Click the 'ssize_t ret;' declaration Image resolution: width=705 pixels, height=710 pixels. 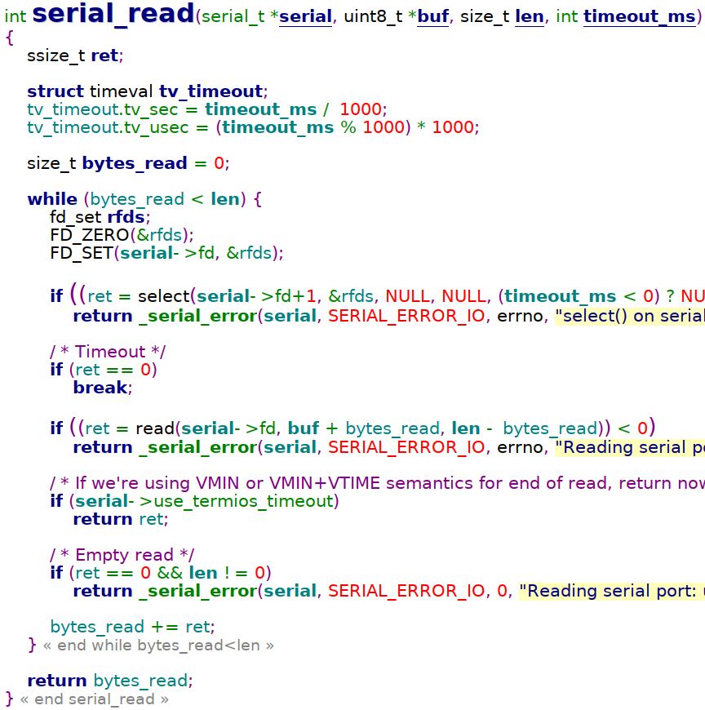click(74, 55)
